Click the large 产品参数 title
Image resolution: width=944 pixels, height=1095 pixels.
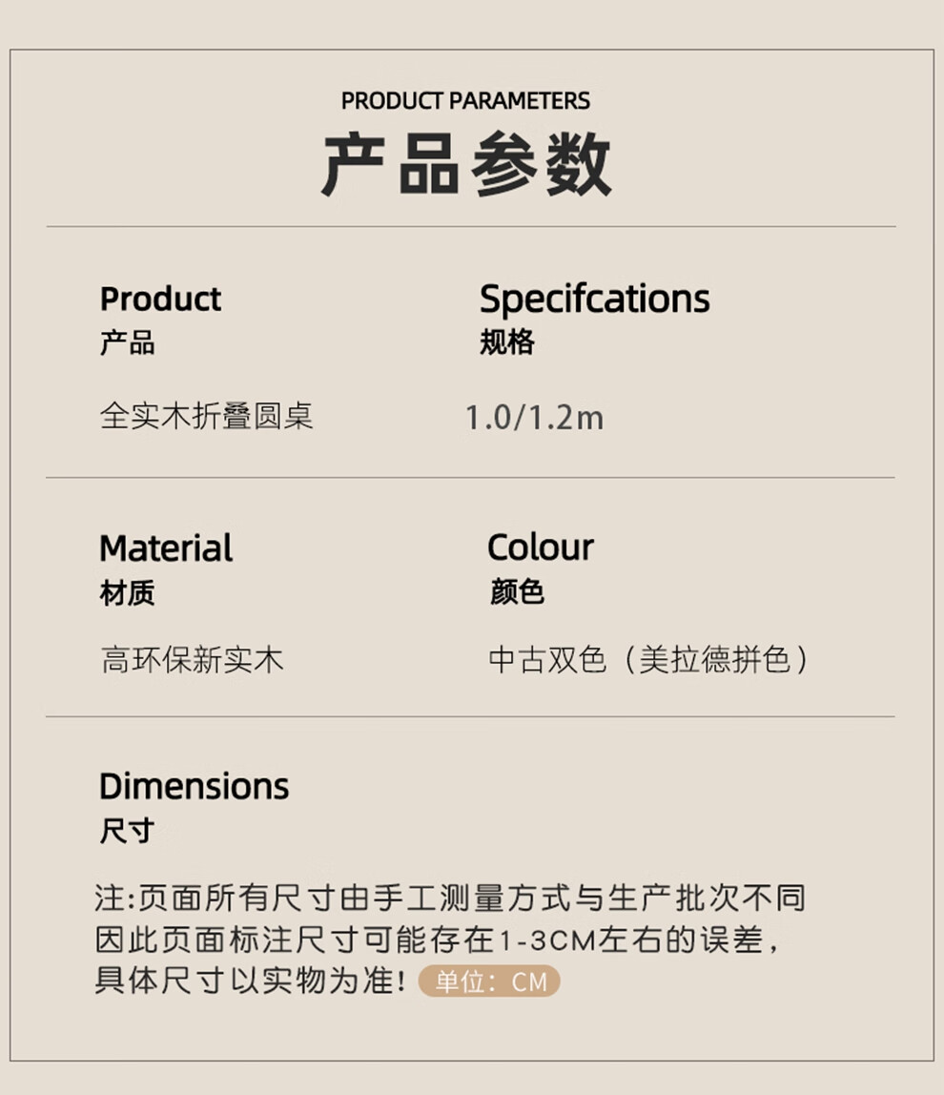[x=466, y=165]
